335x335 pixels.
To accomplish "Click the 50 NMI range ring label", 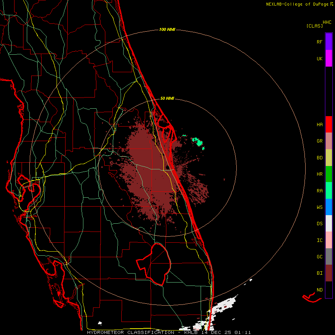I will pos(167,98).
